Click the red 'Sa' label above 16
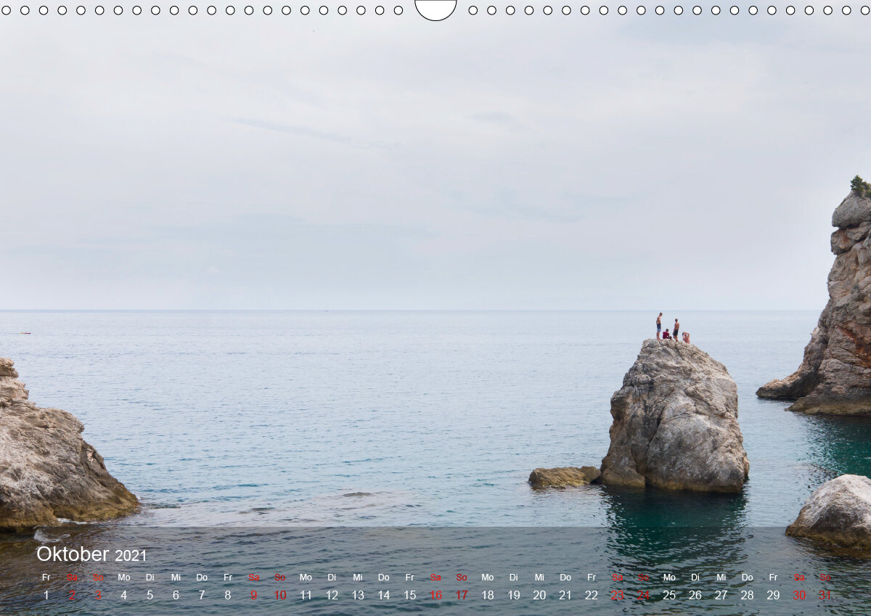The height and width of the screenshot is (616, 871). coord(435,578)
